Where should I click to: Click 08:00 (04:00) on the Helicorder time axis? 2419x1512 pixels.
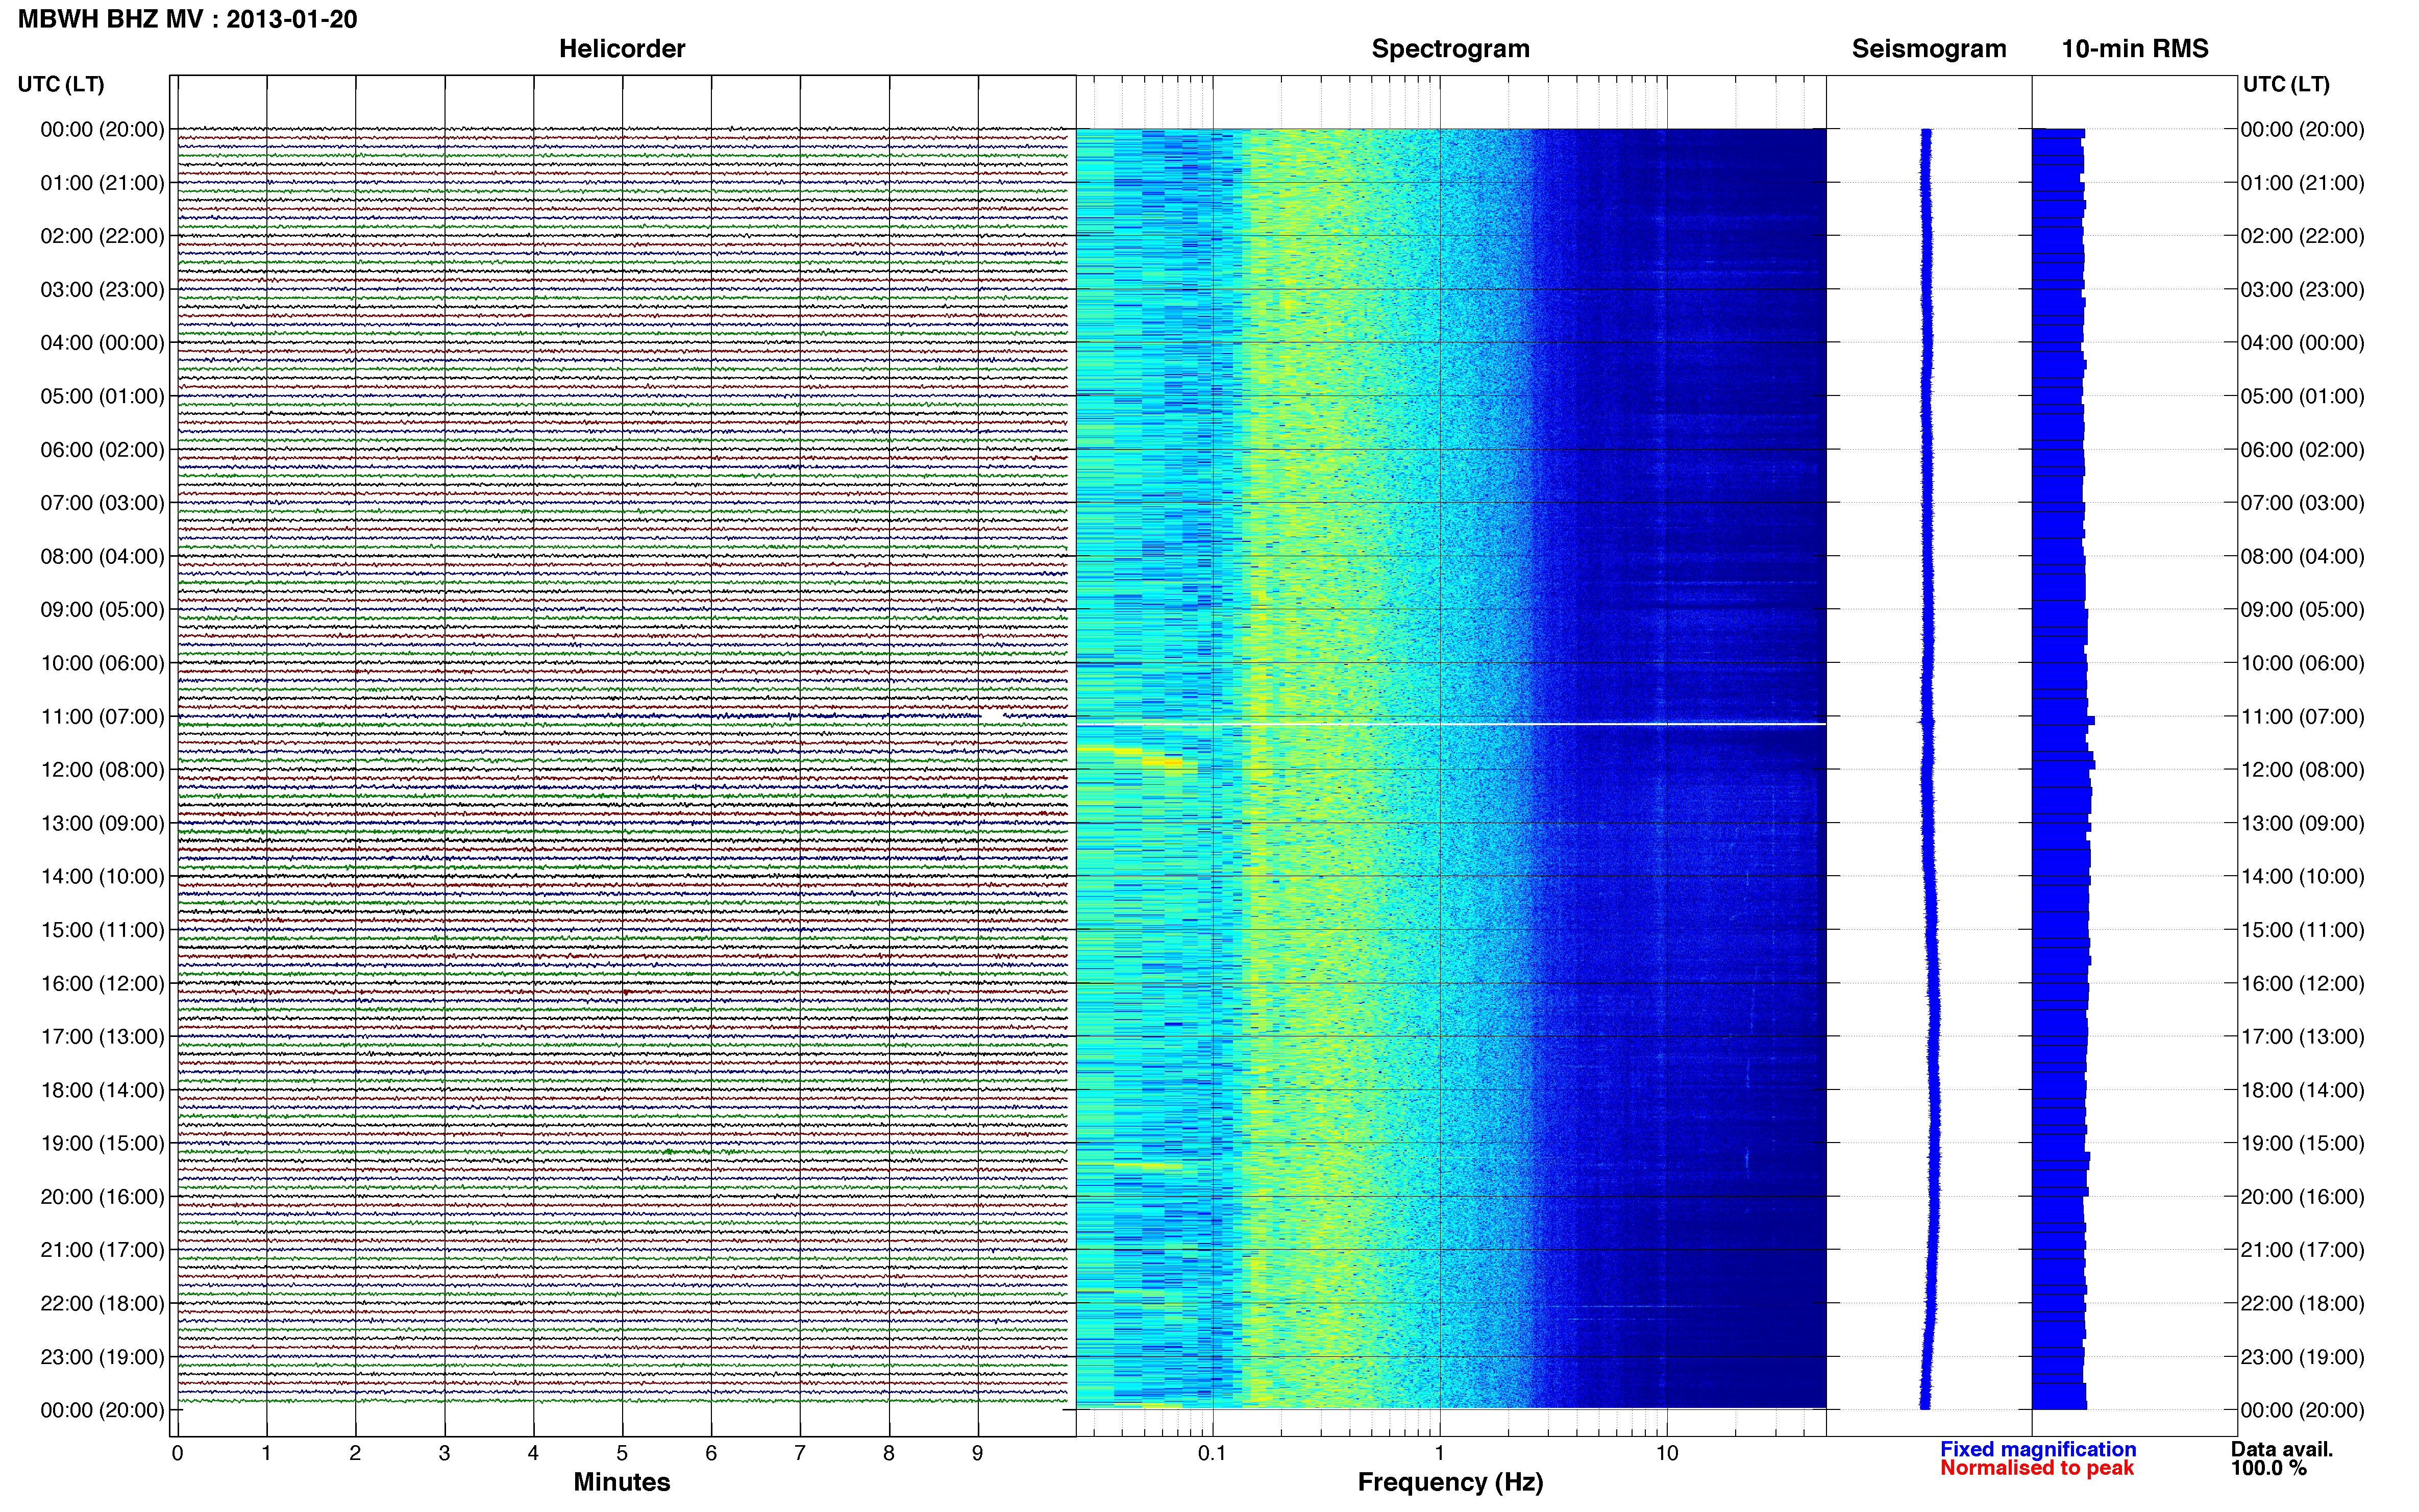[x=102, y=556]
